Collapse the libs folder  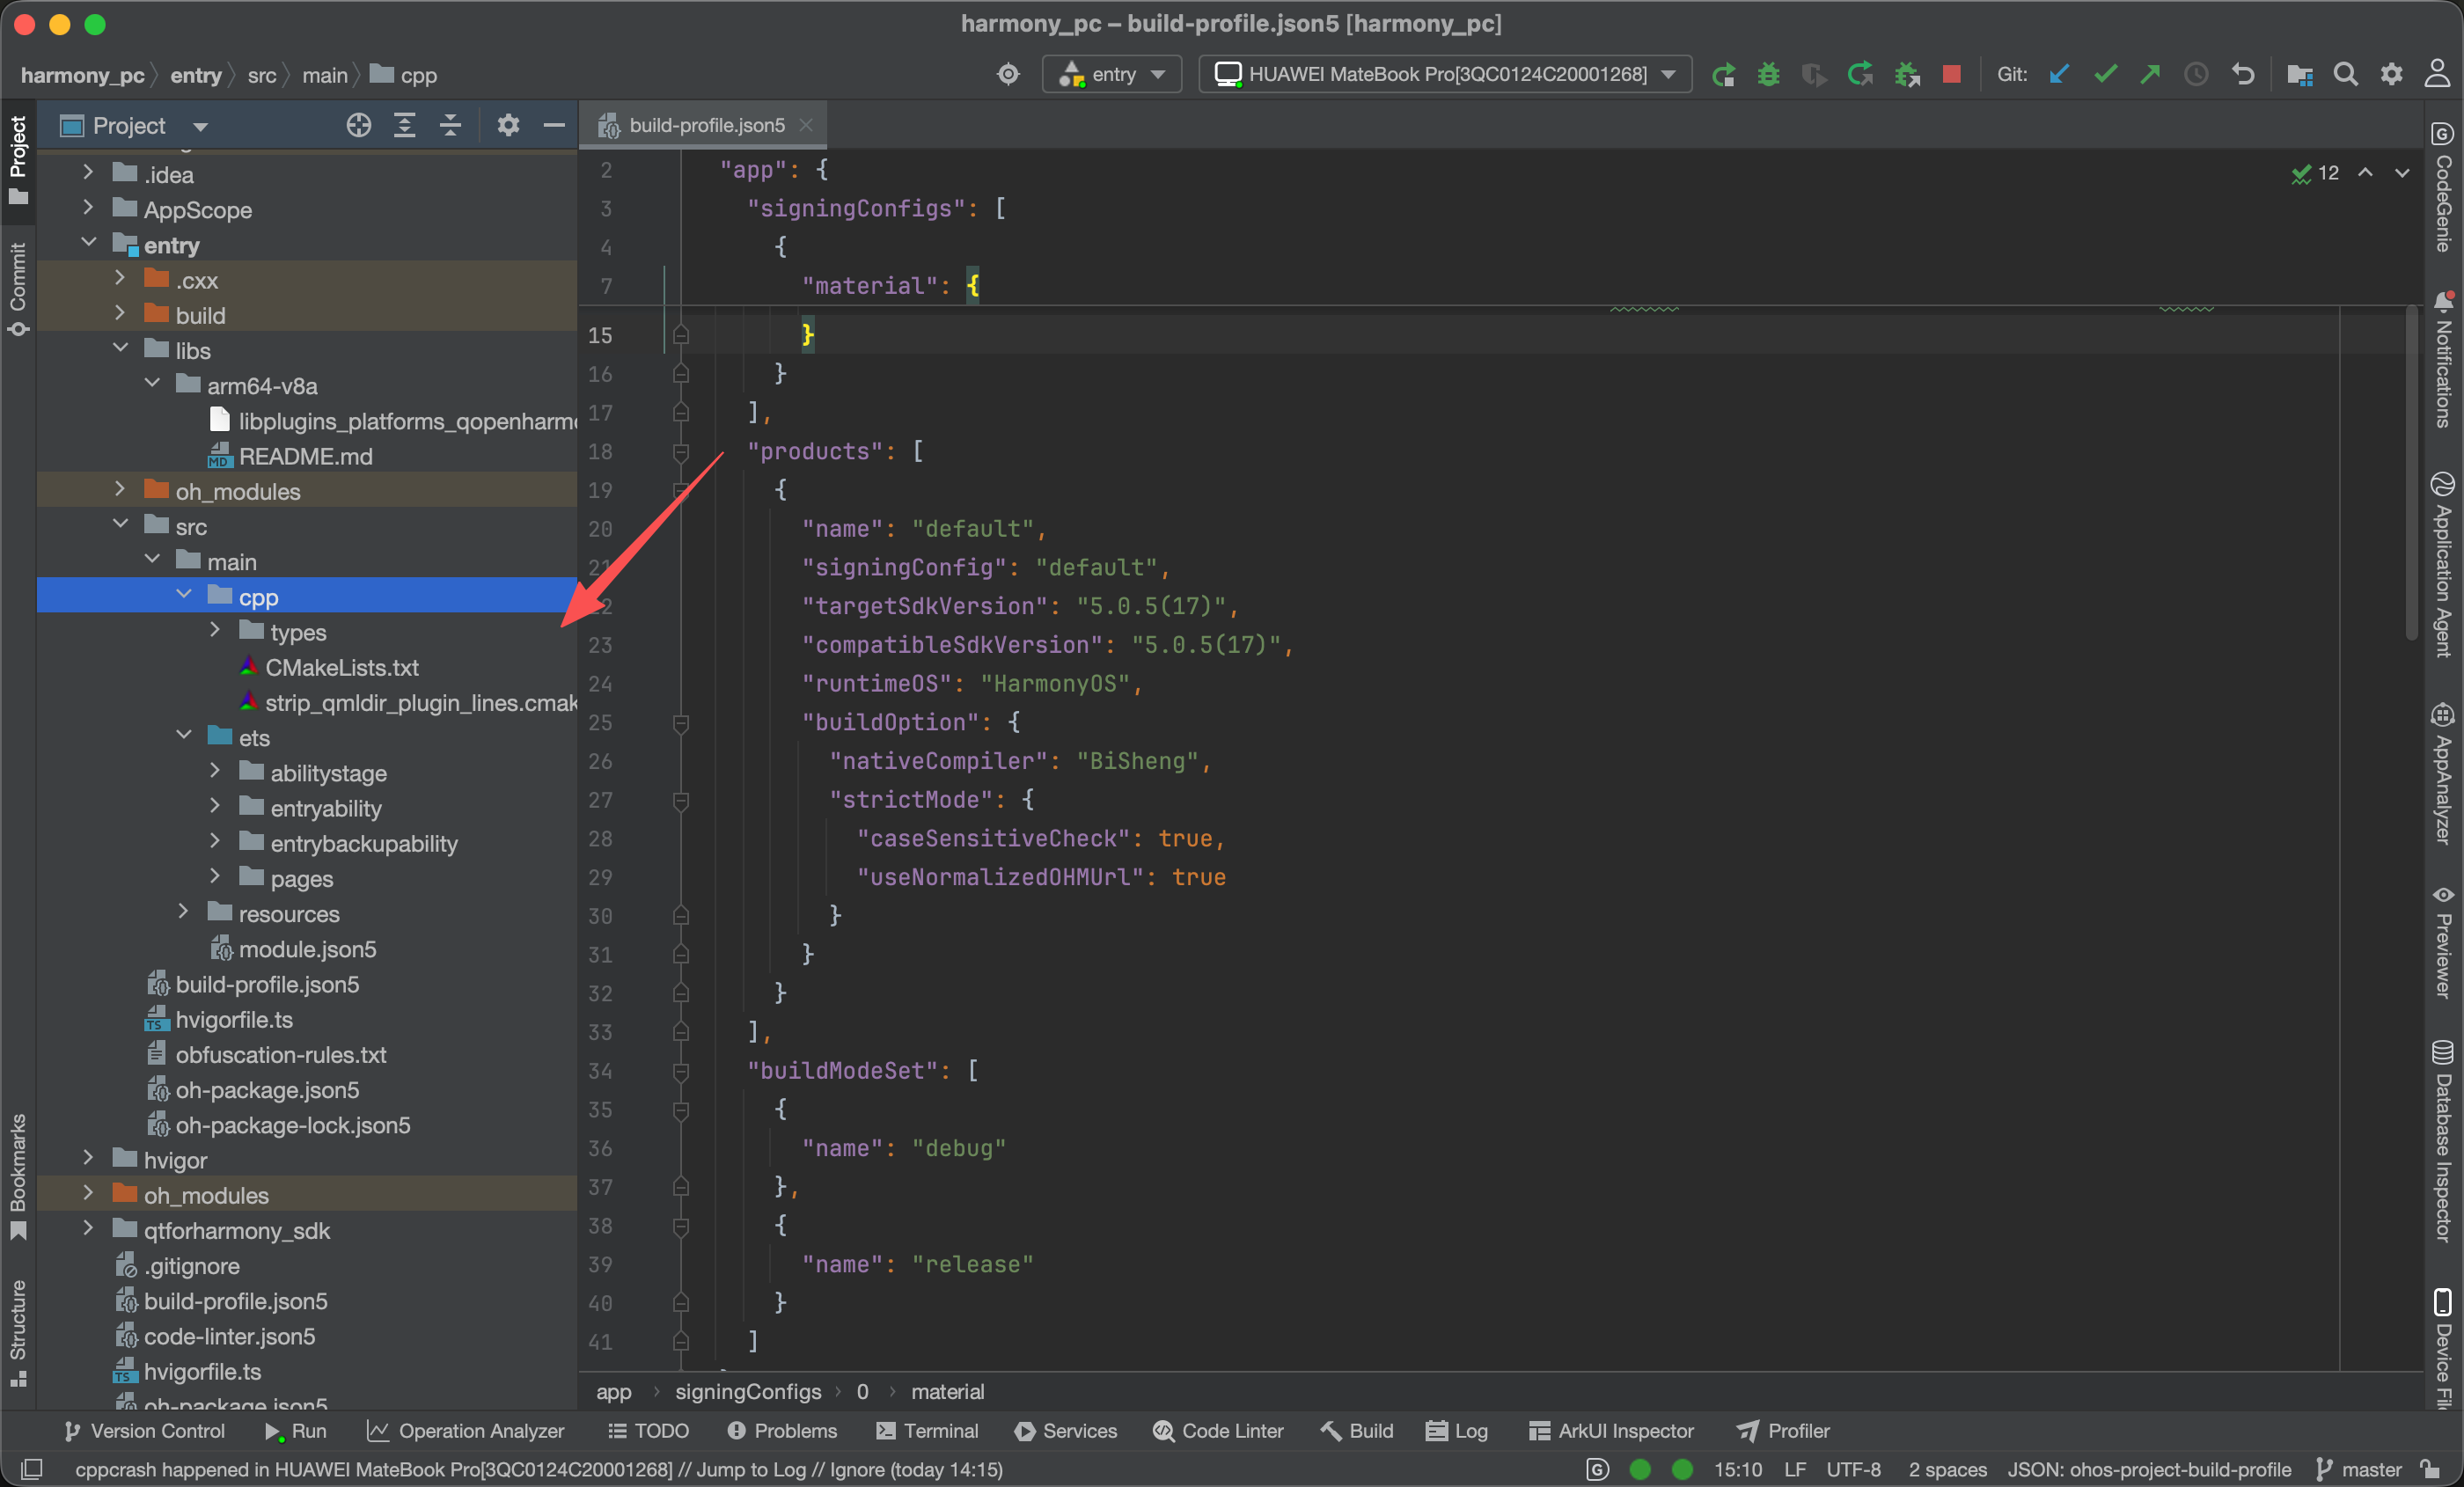[120, 350]
